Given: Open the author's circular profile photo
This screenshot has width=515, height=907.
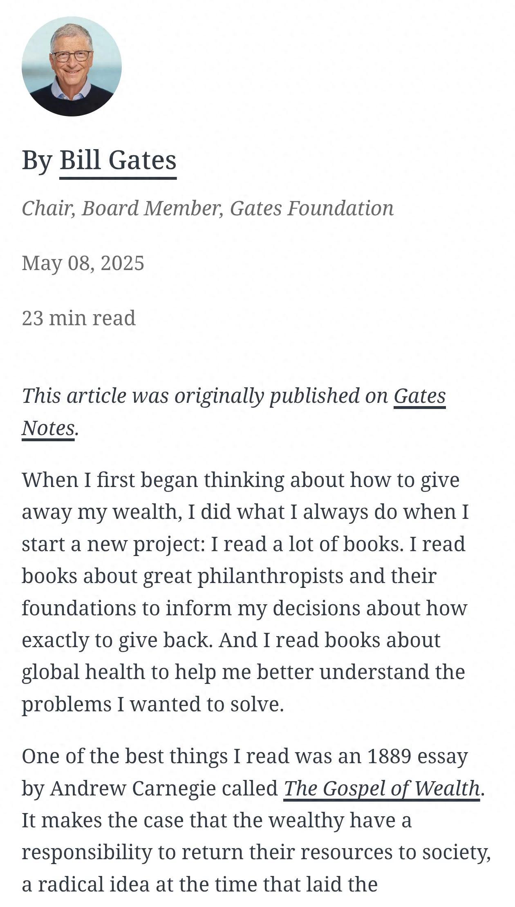Looking at the screenshot, I should (72, 66).
